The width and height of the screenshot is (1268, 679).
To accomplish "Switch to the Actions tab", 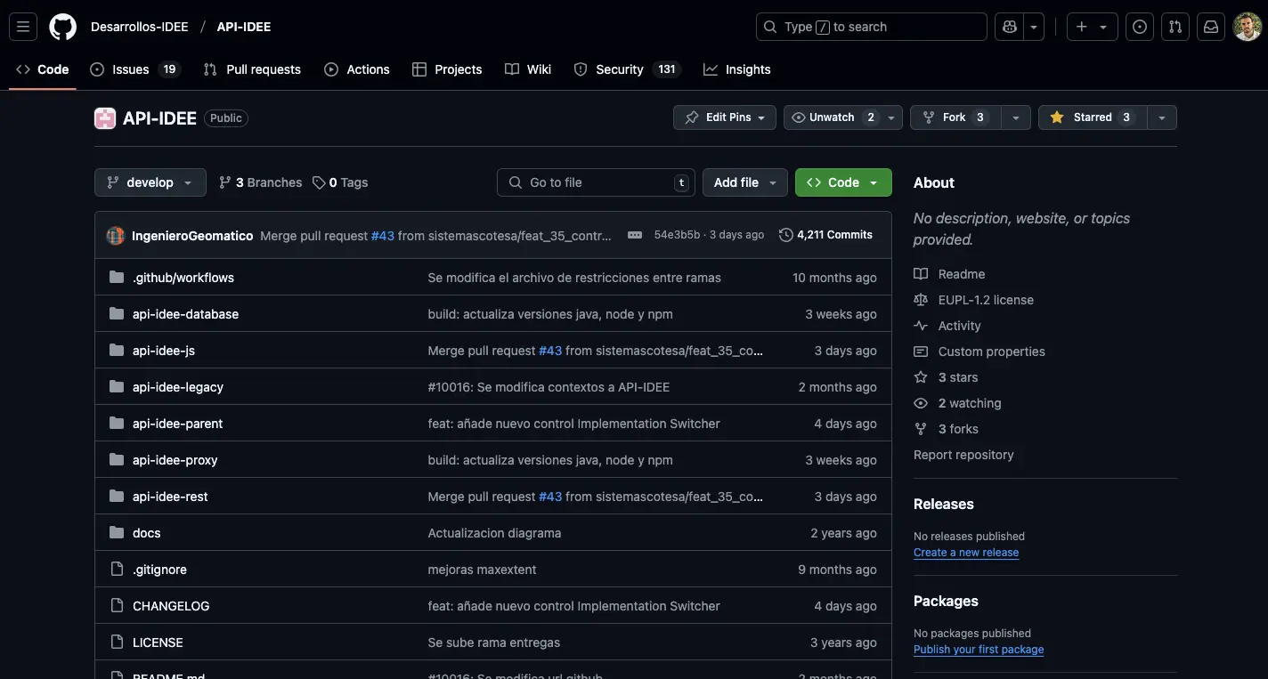I will tap(357, 69).
